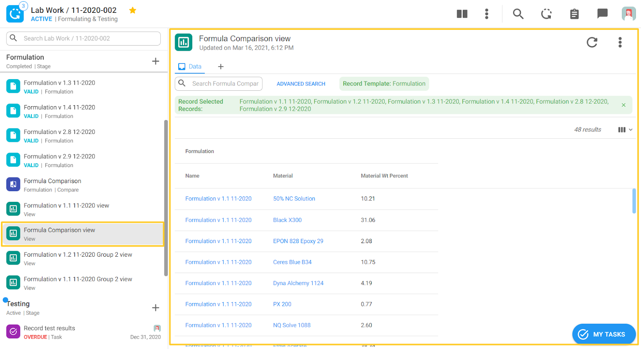The height and width of the screenshot is (349, 641).
Task: Click the sidebar vertical scrollbar
Action: click(166, 198)
